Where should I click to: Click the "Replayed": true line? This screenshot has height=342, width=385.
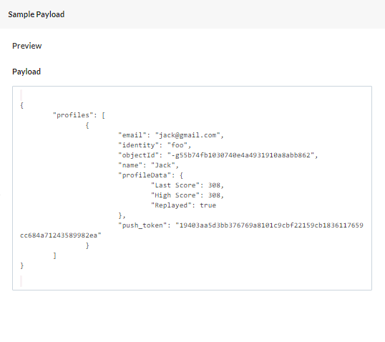click(183, 205)
